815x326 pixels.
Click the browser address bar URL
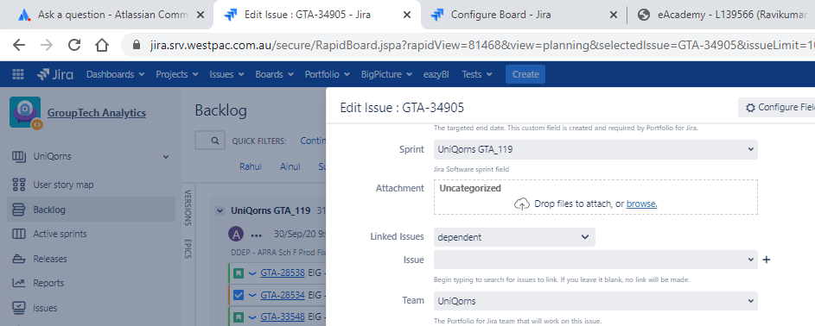[481, 45]
